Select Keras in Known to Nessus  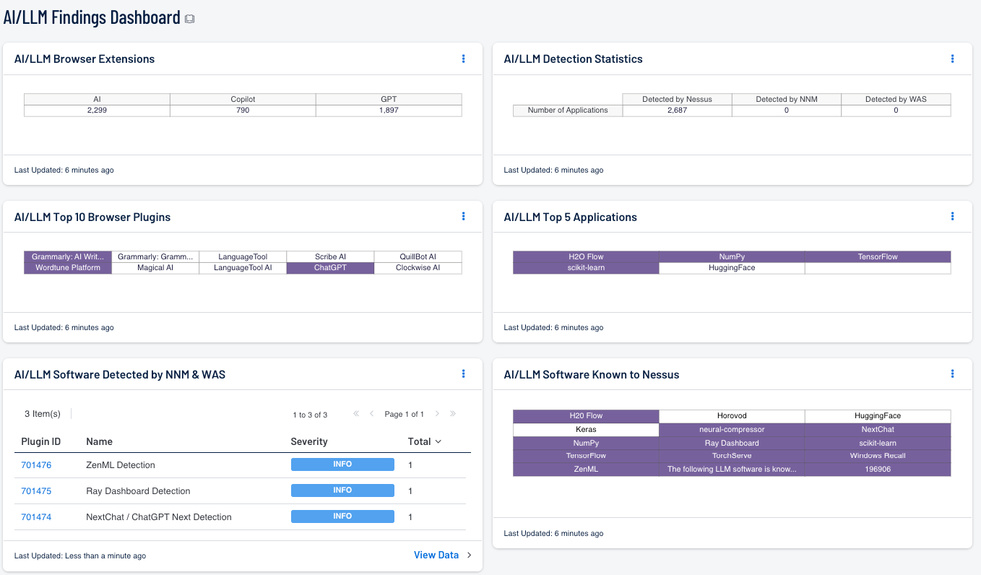[586, 429]
